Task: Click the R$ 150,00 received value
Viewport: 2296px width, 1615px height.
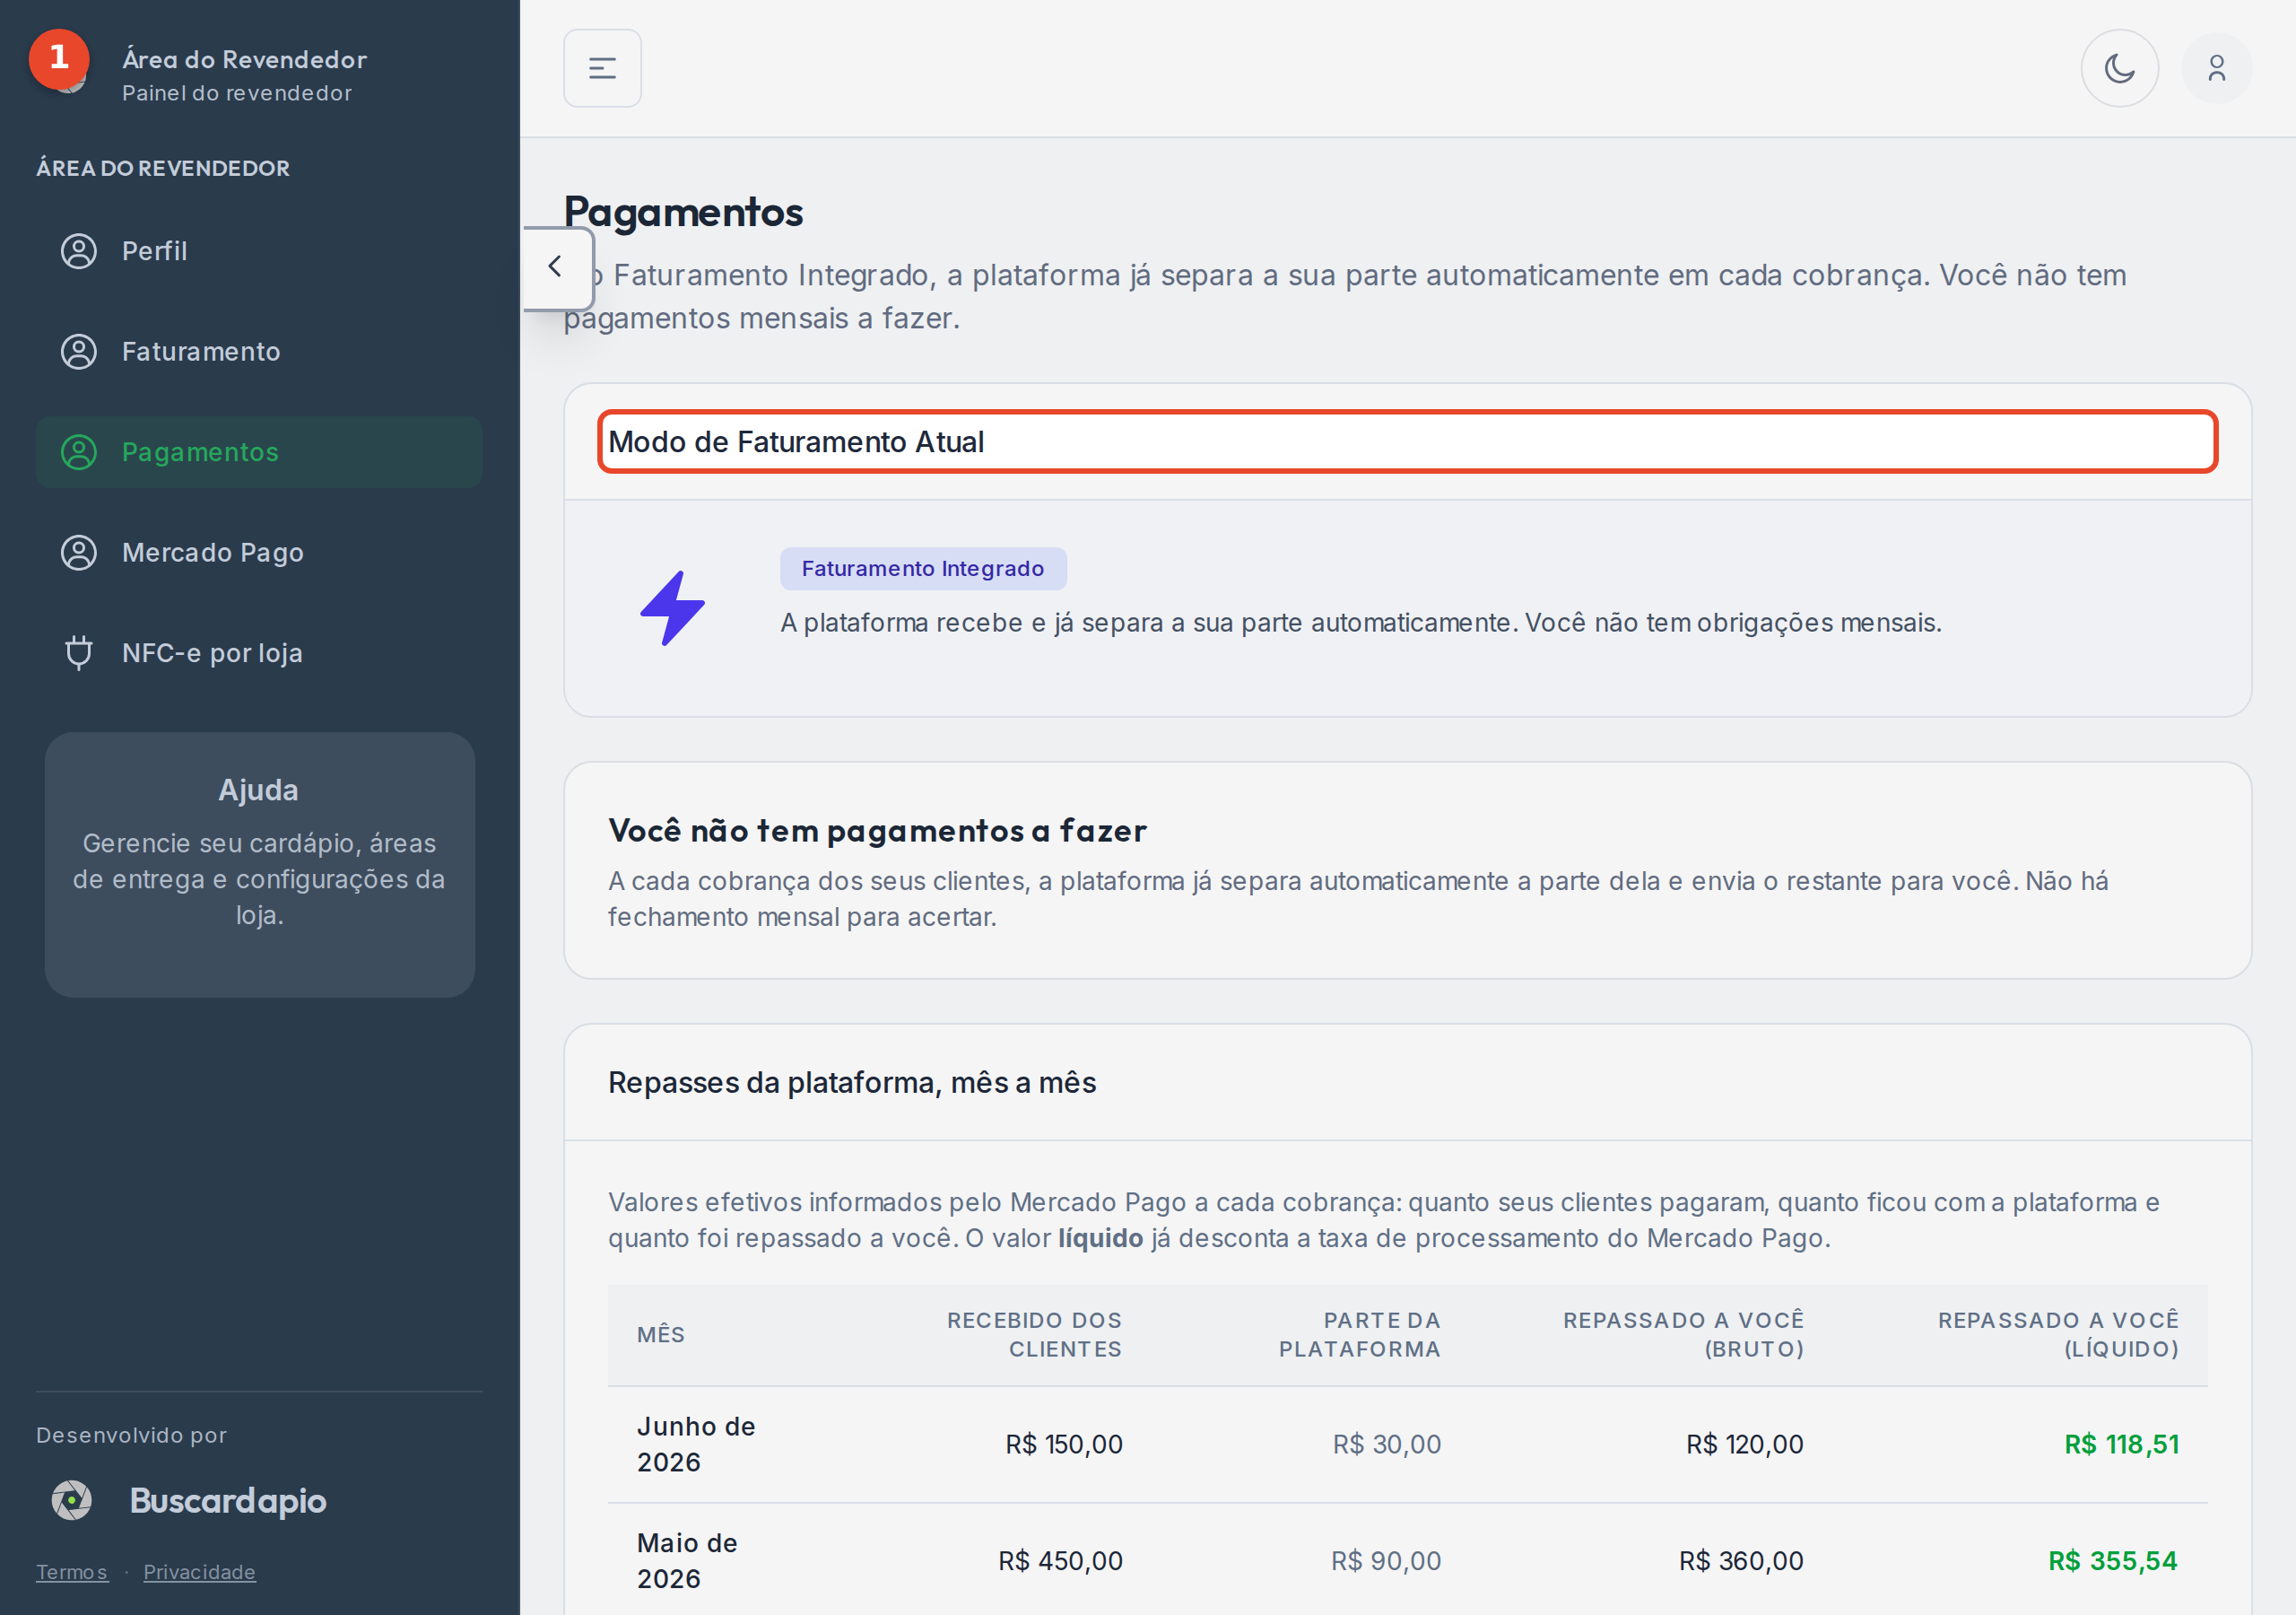Action: coord(1064,1444)
